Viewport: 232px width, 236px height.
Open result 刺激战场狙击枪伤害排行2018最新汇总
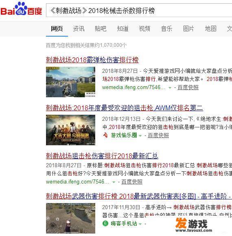click(102, 155)
